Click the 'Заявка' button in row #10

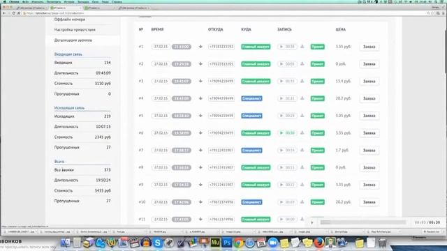tap(369, 202)
